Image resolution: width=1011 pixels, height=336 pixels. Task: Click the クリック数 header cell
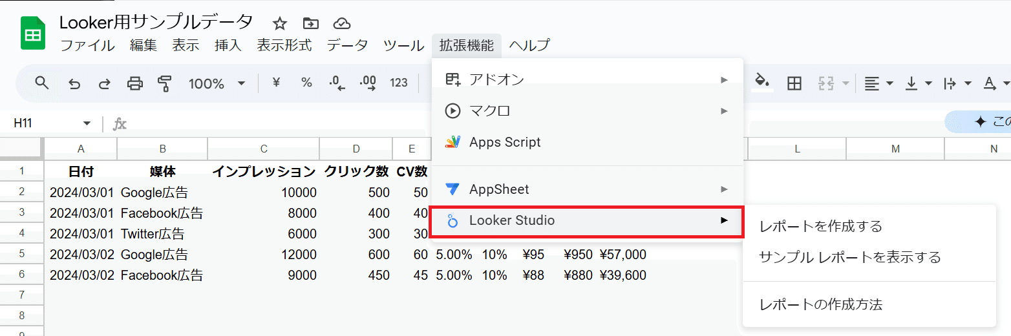point(356,171)
